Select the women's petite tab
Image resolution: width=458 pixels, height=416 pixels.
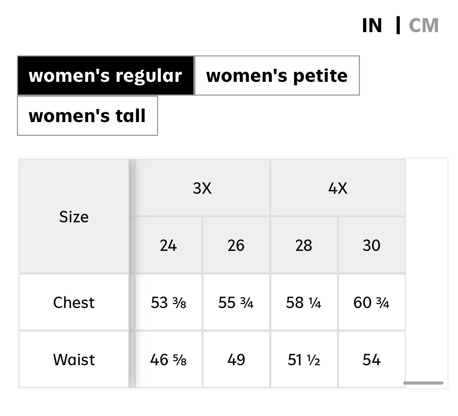(277, 76)
